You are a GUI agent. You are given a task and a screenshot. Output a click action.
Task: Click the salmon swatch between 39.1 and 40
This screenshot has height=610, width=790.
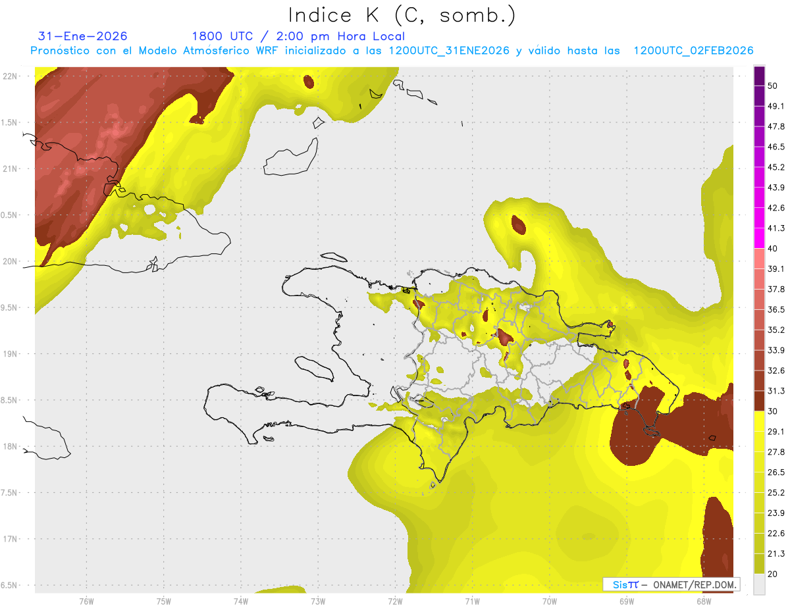click(759, 259)
